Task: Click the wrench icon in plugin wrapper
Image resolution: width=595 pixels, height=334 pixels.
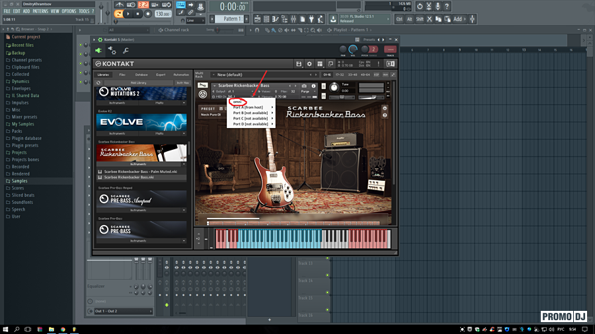Action: pyautogui.click(x=126, y=51)
